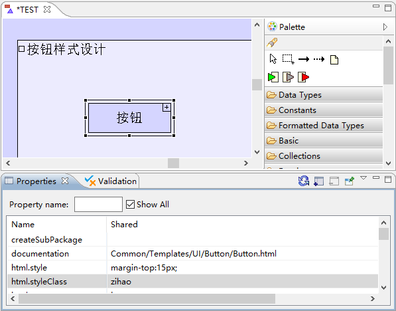Screen dimensions: 396x311
Task: Select the html.styleClass property row
Action: pyautogui.click(x=193, y=281)
